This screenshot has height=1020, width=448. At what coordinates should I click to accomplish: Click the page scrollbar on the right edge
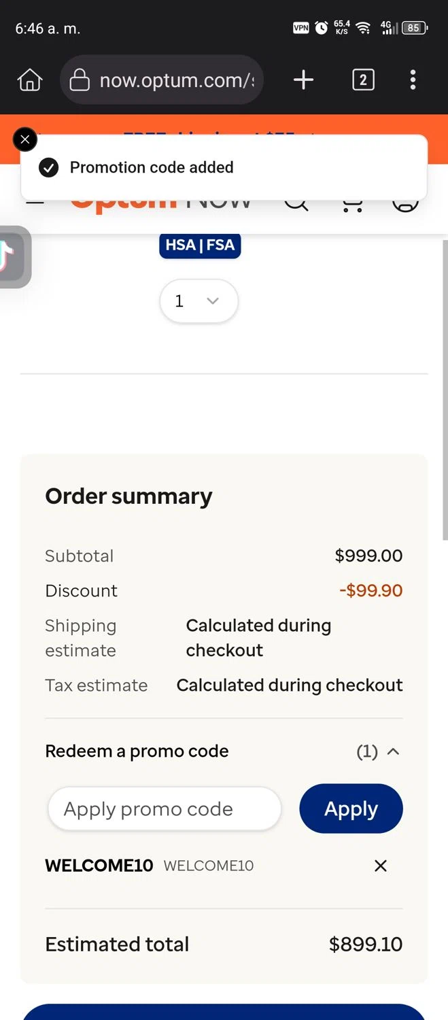coord(445,388)
